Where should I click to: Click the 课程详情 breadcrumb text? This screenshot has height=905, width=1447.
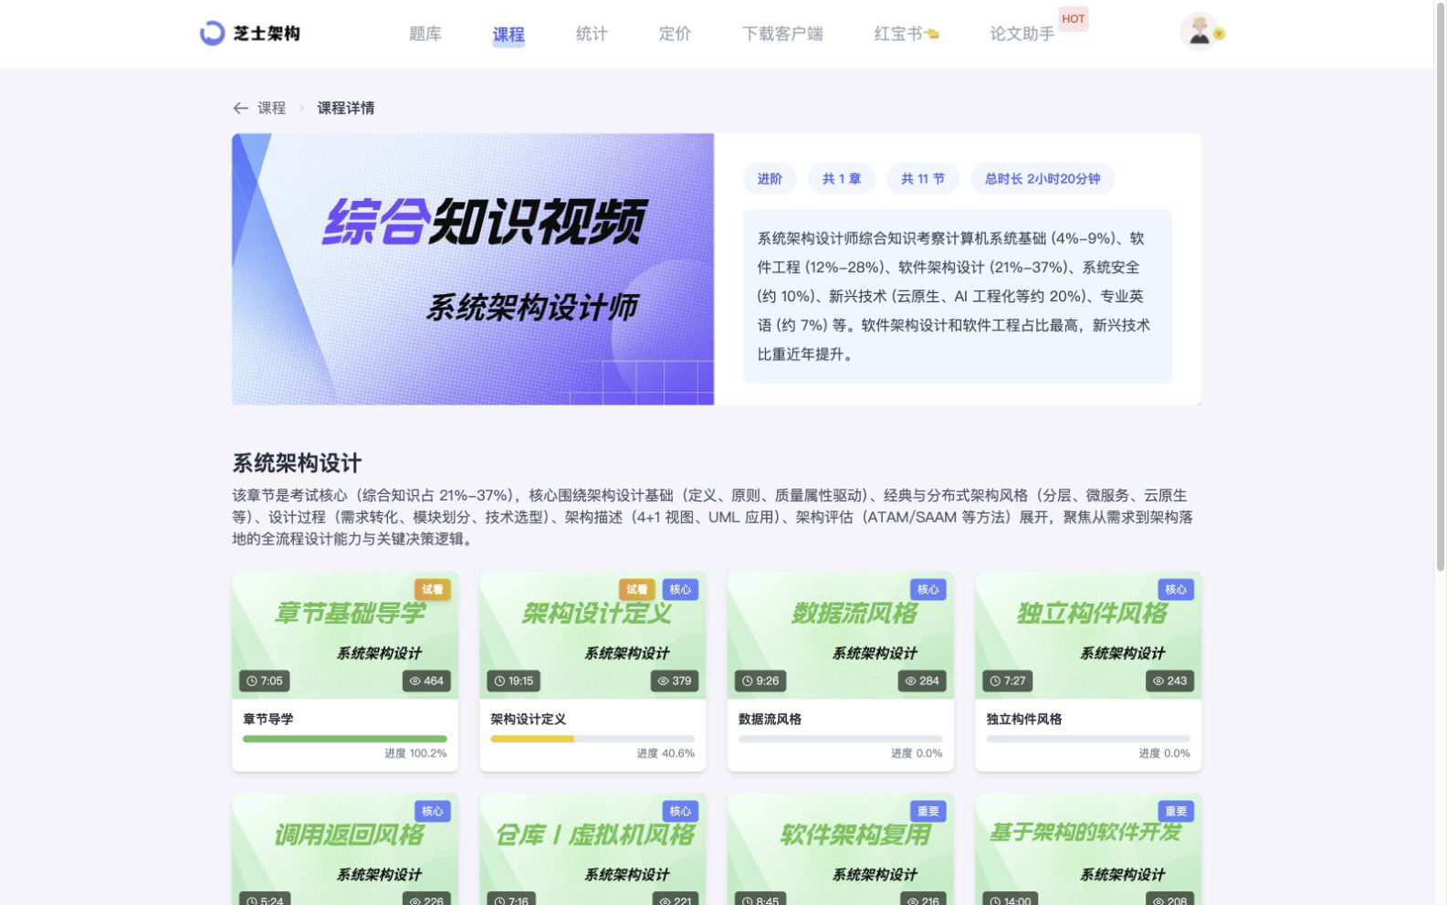pos(346,108)
